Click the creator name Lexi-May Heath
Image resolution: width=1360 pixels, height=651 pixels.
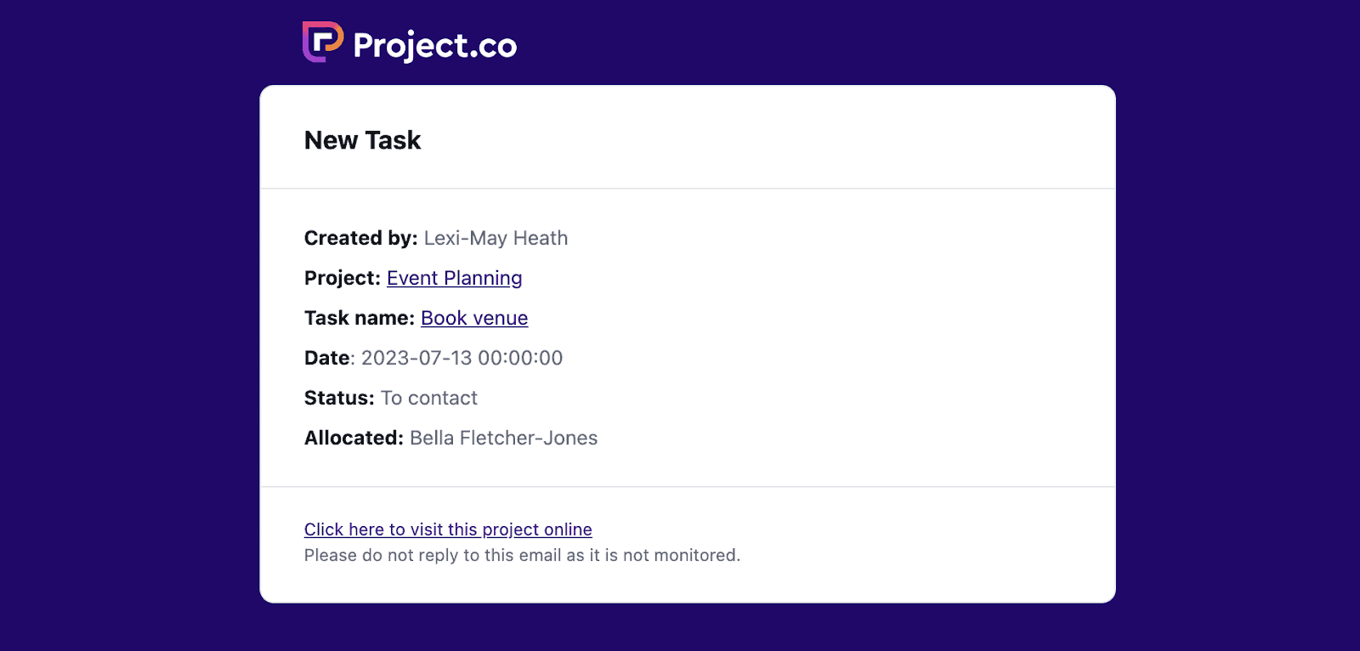[496, 238]
